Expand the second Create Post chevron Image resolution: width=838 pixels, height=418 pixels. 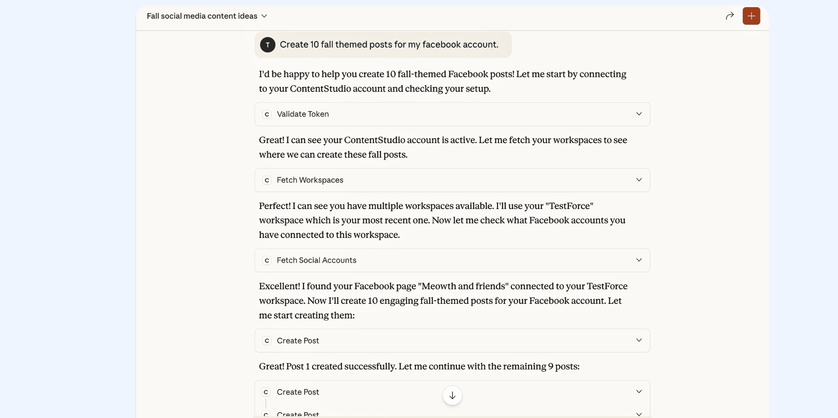point(639,392)
